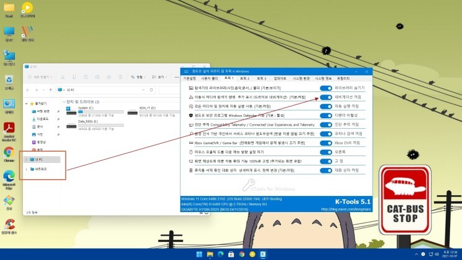The width and height of the screenshot is (462, 260).
Task: Toggle the drive navigation pane switch
Action: tap(326, 97)
